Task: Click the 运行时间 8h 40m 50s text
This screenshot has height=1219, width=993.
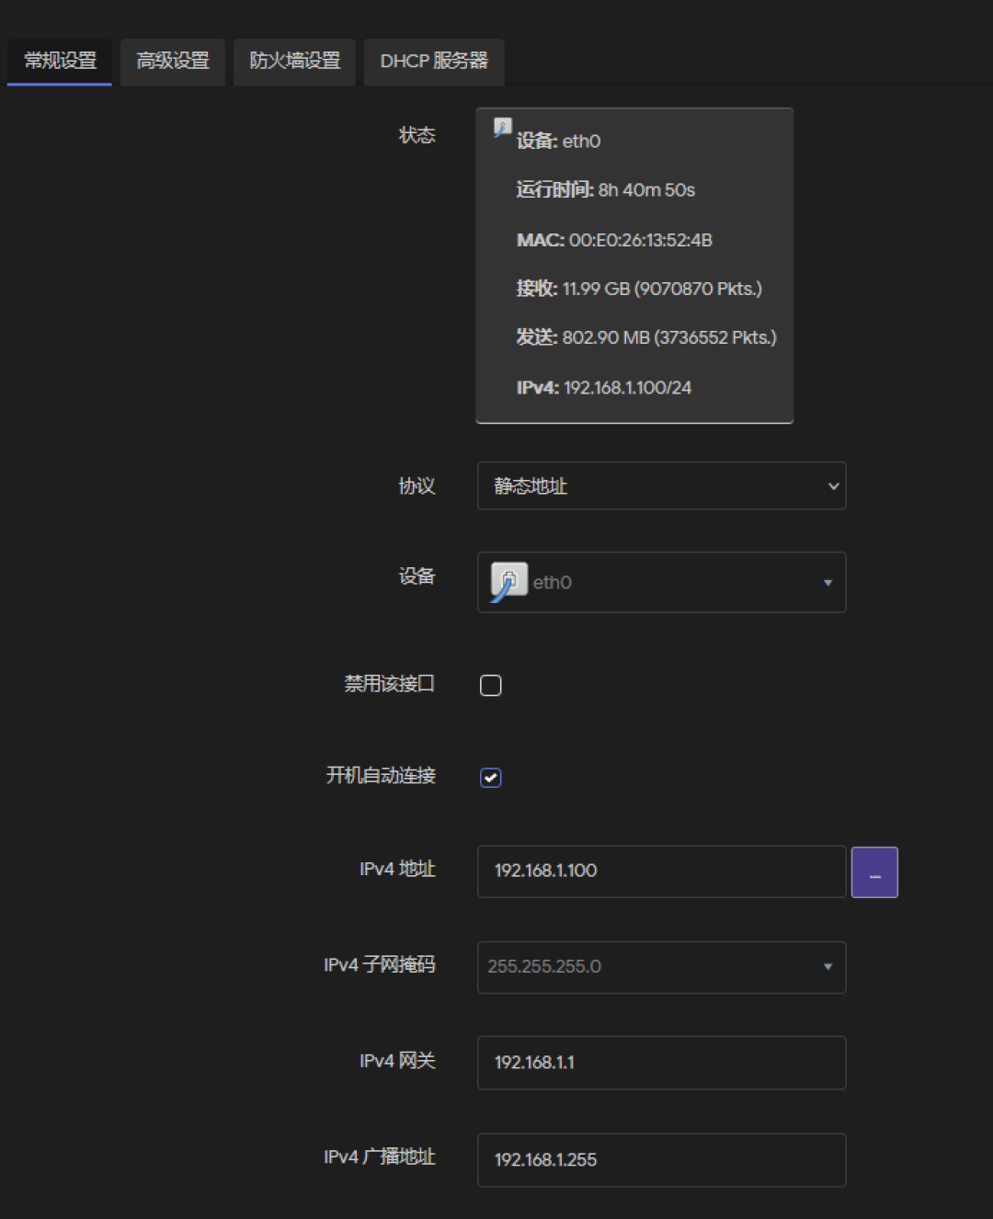Action: 605,190
